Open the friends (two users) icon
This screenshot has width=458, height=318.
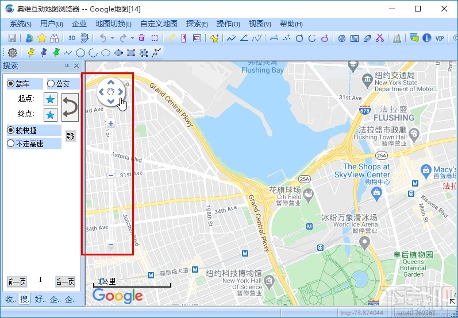pyautogui.click(x=29, y=38)
